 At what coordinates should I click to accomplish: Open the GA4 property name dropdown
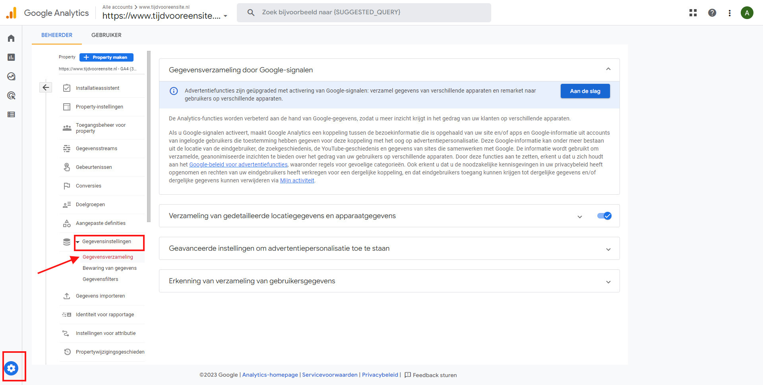pyautogui.click(x=98, y=69)
